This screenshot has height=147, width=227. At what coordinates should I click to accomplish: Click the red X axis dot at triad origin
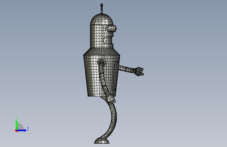pyautogui.click(x=16, y=131)
